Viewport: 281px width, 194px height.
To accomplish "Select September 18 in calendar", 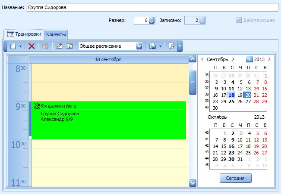I will [231, 95].
